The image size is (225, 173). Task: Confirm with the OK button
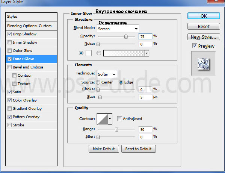tap(204, 16)
